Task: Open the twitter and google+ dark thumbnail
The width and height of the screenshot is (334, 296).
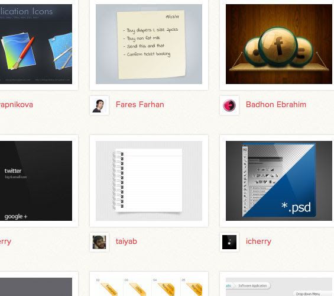Action: pos(36,181)
